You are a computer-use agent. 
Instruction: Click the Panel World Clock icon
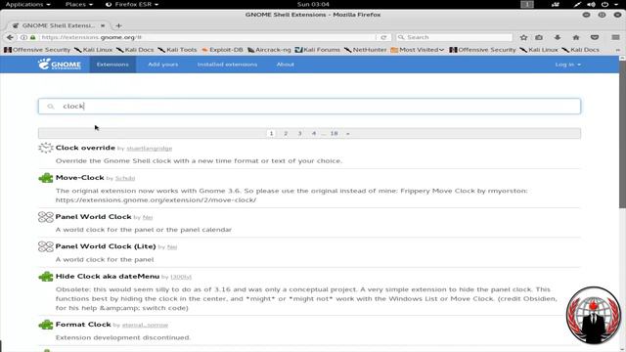pos(46,217)
